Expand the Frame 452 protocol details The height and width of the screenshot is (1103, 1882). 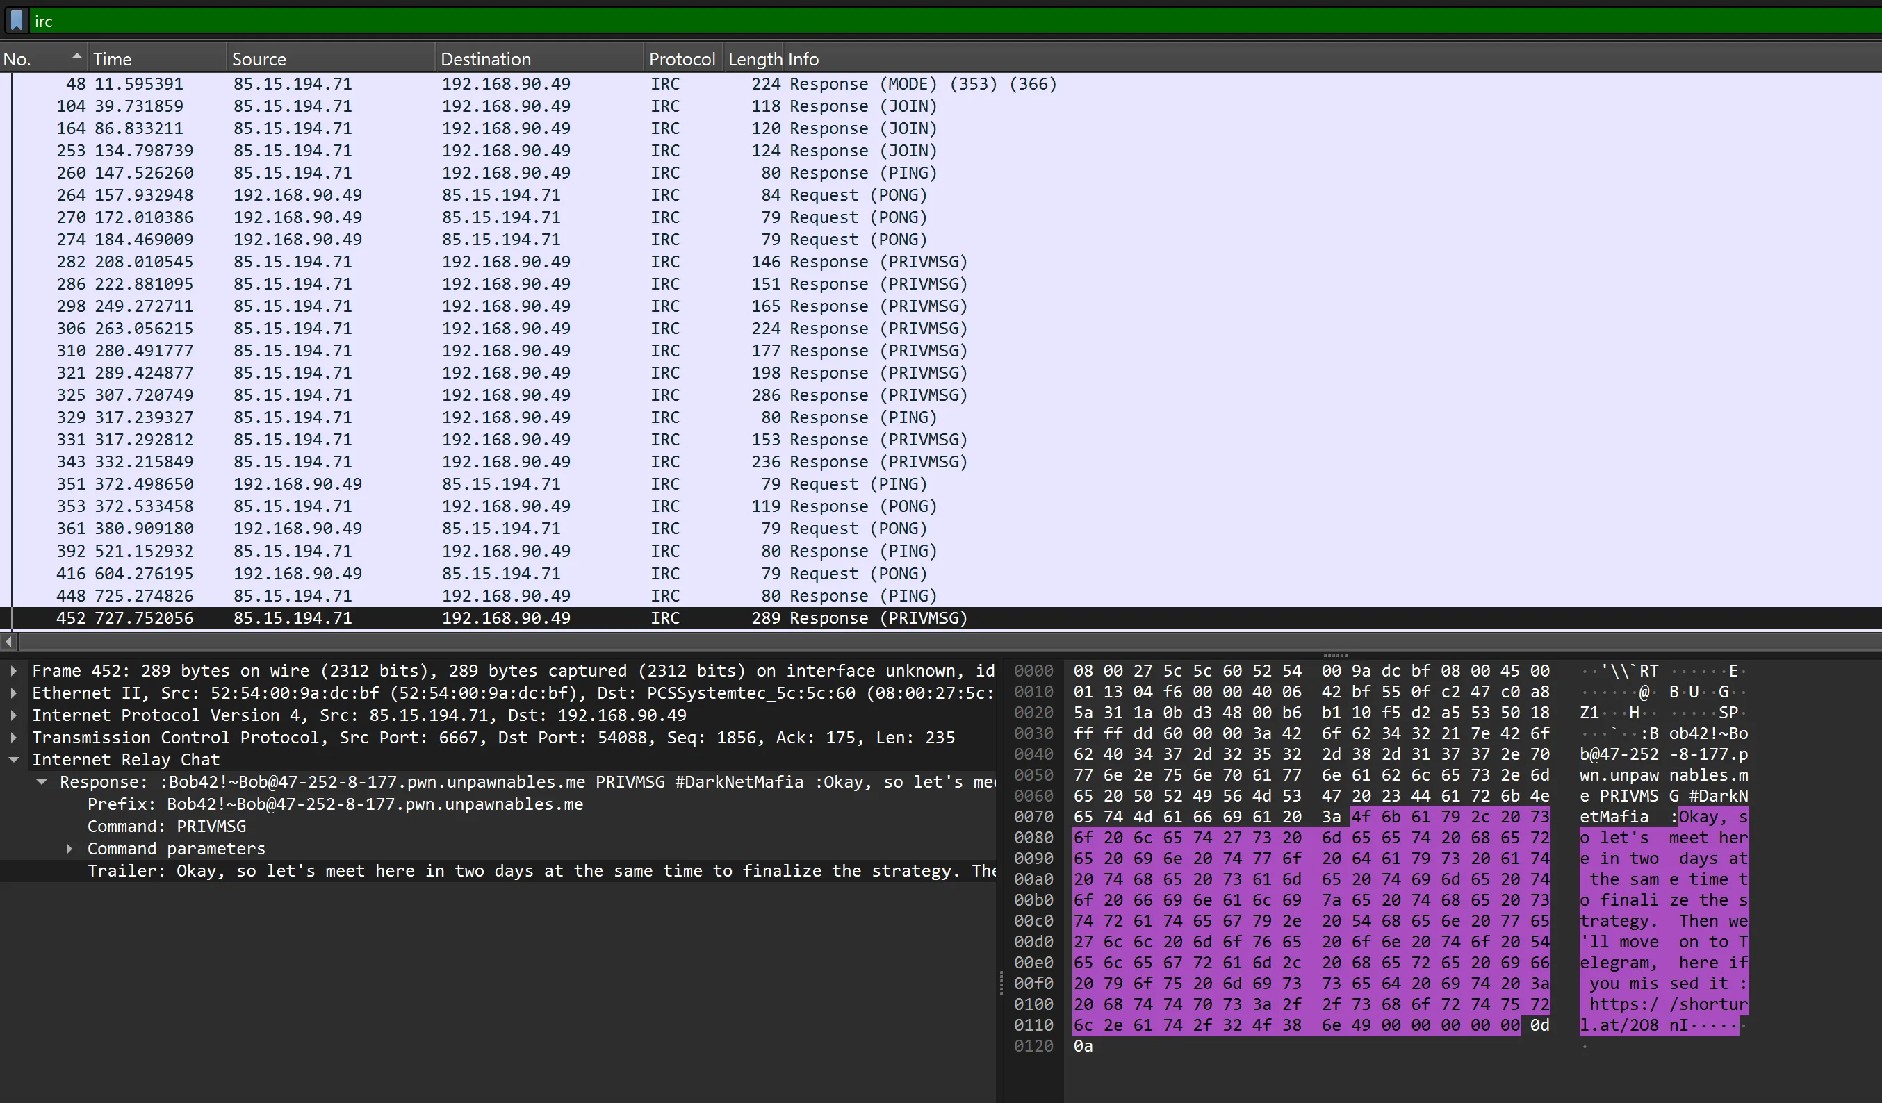click(14, 670)
